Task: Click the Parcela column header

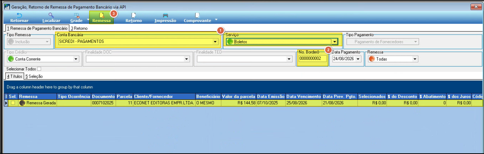Action: click(x=124, y=96)
